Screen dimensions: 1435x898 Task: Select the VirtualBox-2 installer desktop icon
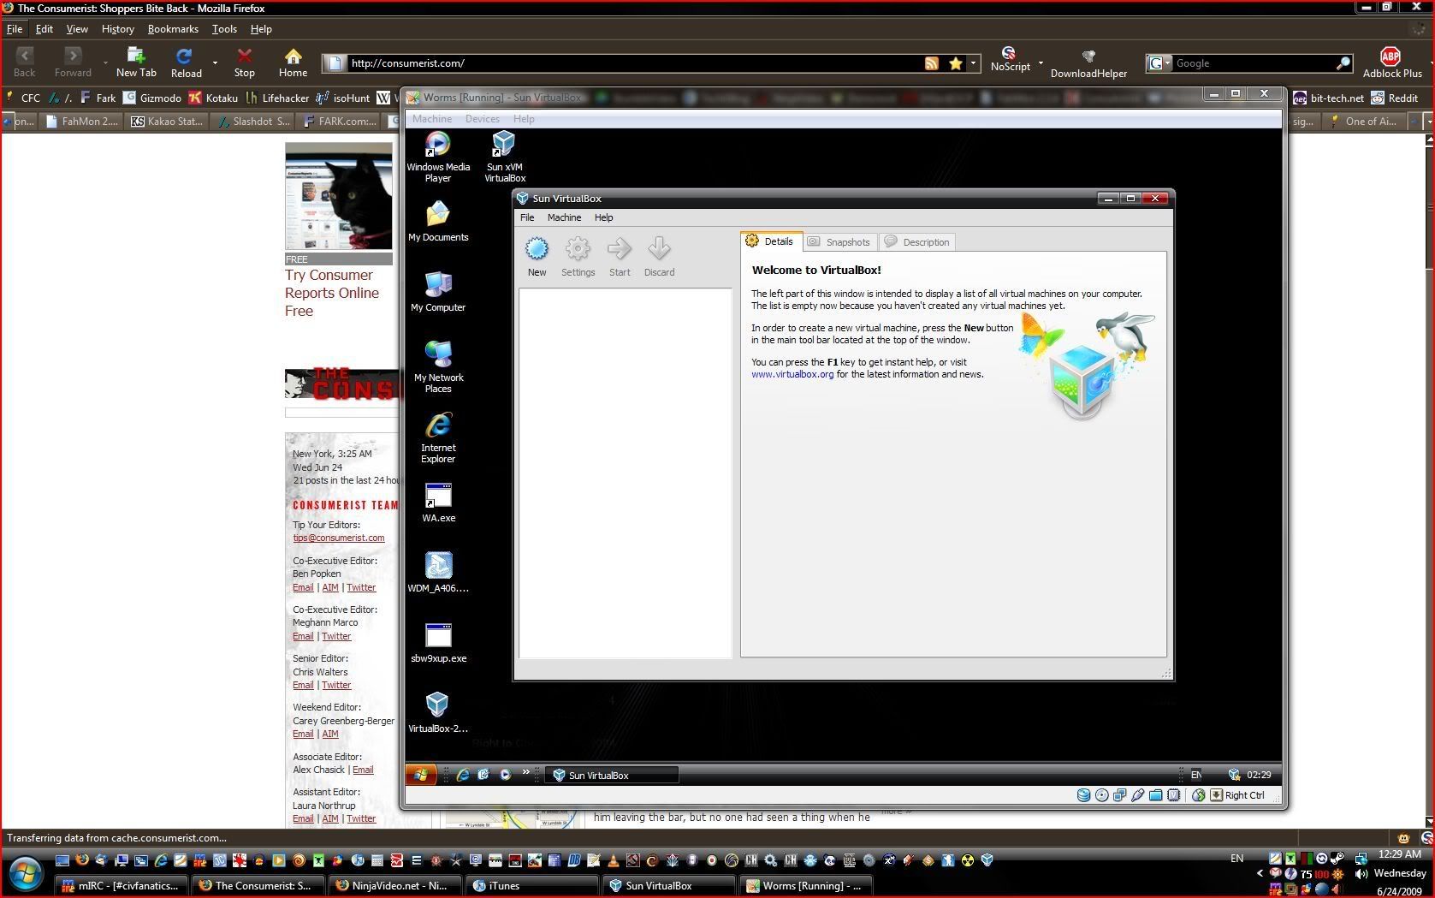437,713
